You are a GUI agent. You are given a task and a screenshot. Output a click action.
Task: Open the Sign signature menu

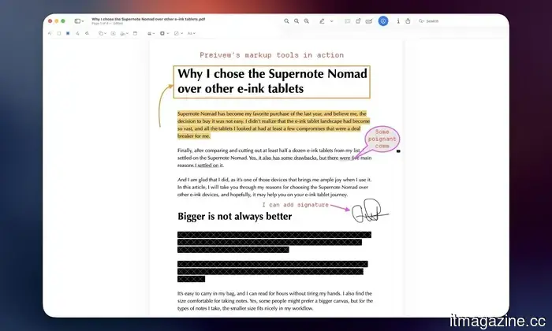[x=124, y=33]
